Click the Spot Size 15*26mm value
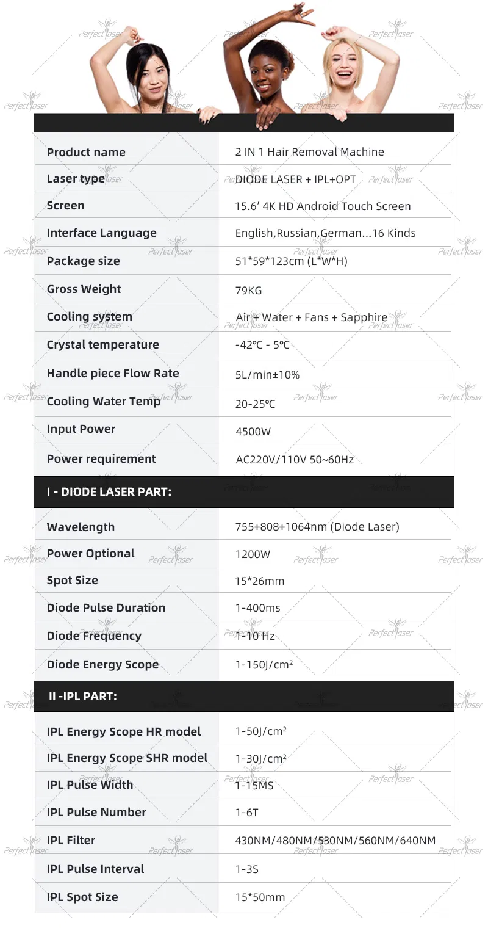Viewport: 488px width, 942px height. pyautogui.click(x=260, y=581)
